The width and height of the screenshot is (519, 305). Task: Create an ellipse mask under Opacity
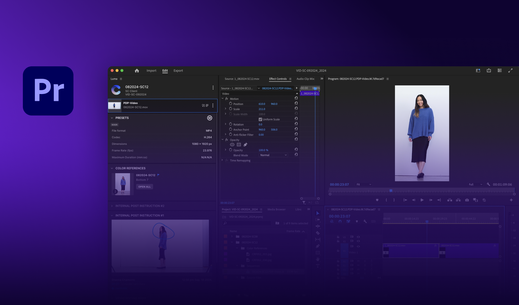[x=232, y=145]
